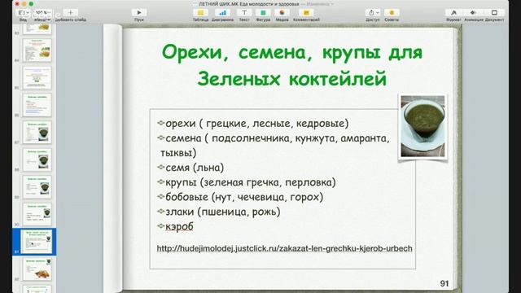
Task: Insert a text box (Текст)
Action: (244, 13)
